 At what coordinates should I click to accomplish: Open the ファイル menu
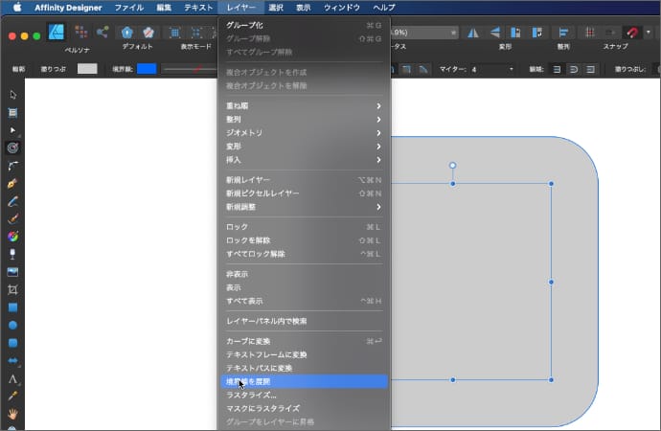click(x=128, y=7)
